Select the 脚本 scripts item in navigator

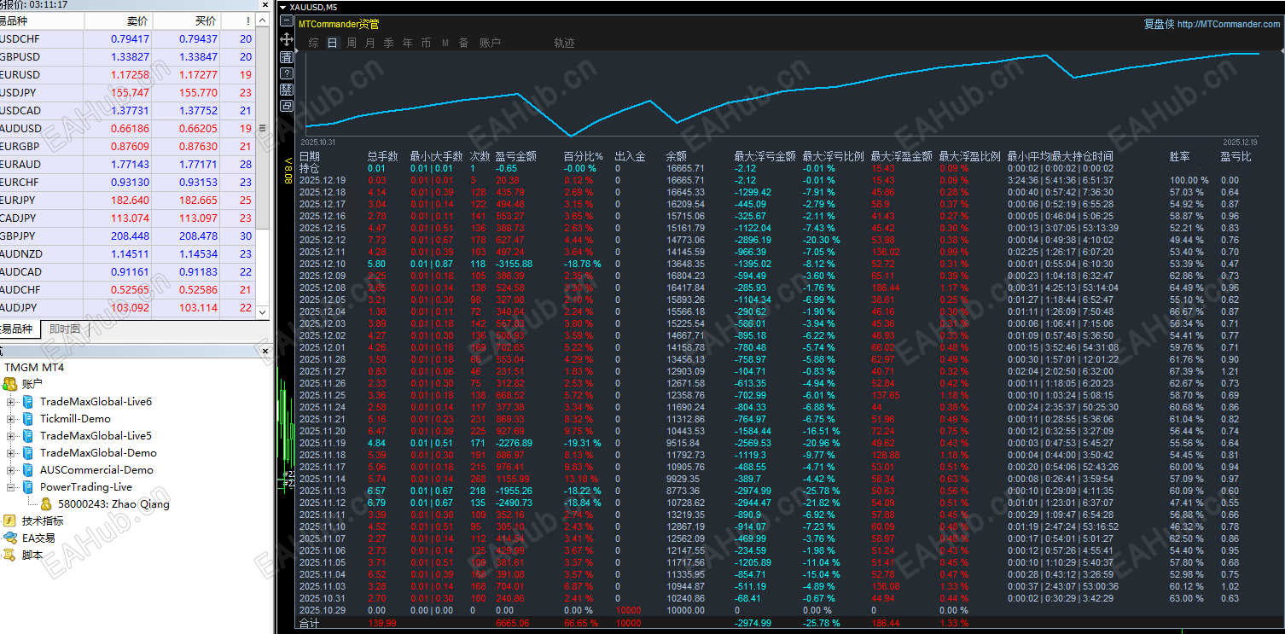(x=32, y=555)
